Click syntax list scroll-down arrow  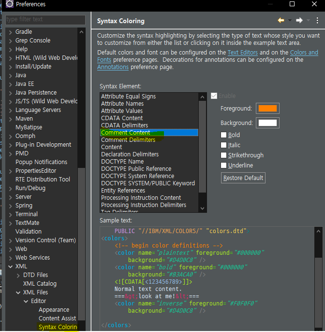(x=202, y=208)
